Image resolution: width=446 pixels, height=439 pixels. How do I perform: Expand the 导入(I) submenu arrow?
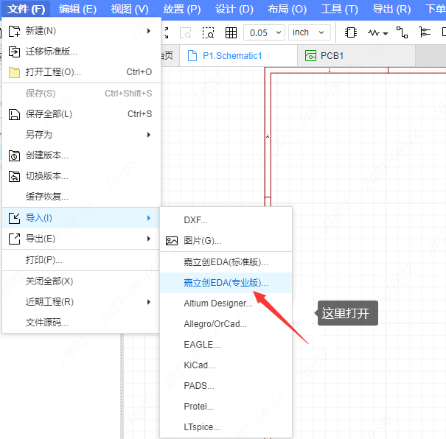click(148, 218)
